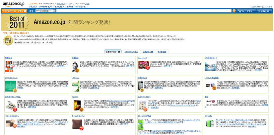Open the 文房具・オフィス用品 category heading
Screen dimensions: 274x135
pos(13,97)
